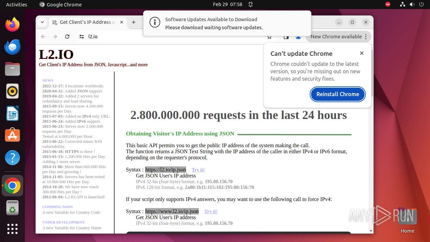Click the https://l2.io/ip.json URL text
This screenshot has width=430, height=242.
coord(166,170)
